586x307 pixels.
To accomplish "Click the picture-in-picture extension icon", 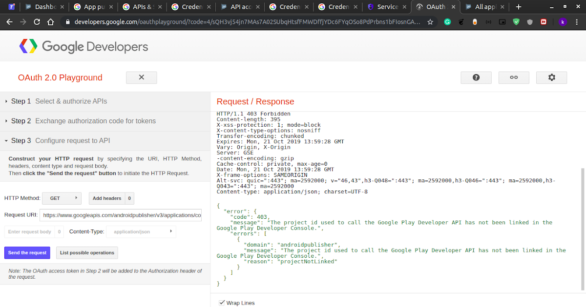I will pos(502,22).
